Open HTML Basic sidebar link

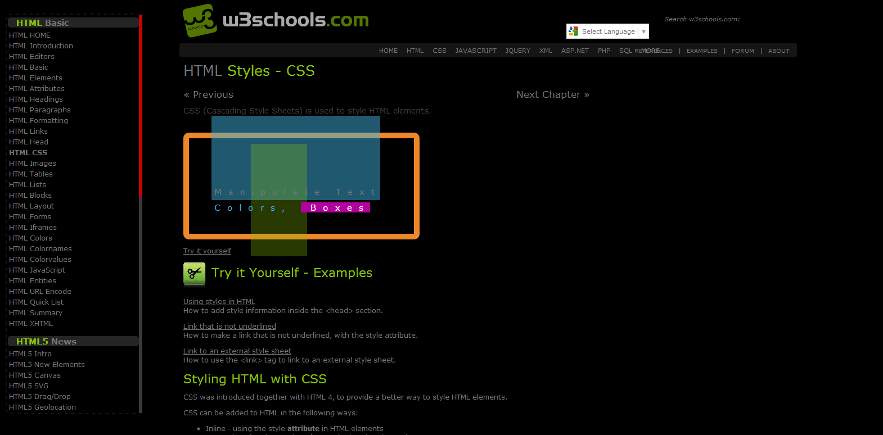29,67
